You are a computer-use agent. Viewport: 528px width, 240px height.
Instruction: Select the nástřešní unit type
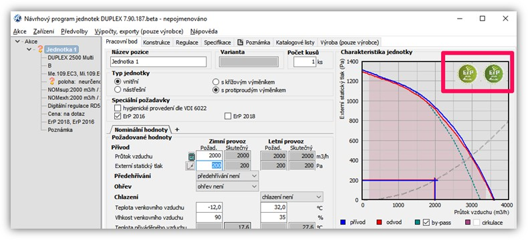[x=118, y=89]
